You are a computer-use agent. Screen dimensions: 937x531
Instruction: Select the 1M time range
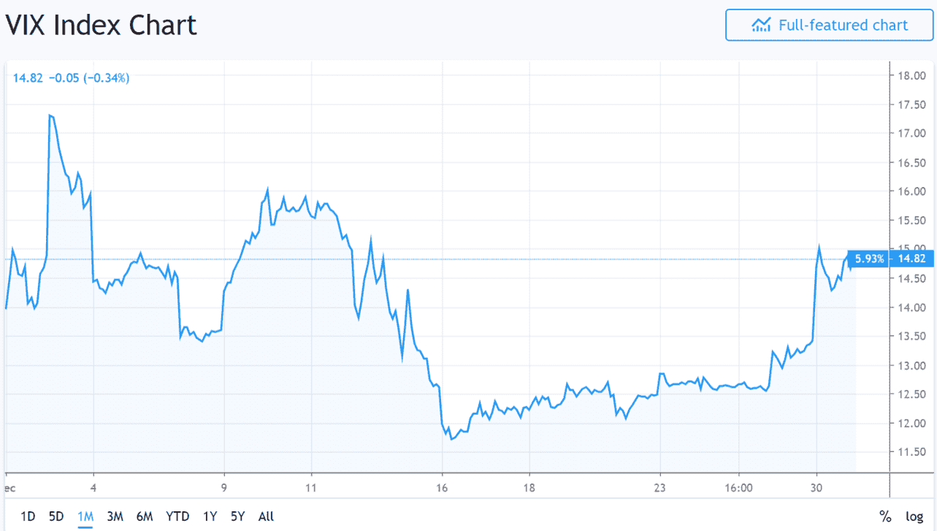pyautogui.click(x=85, y=516)
